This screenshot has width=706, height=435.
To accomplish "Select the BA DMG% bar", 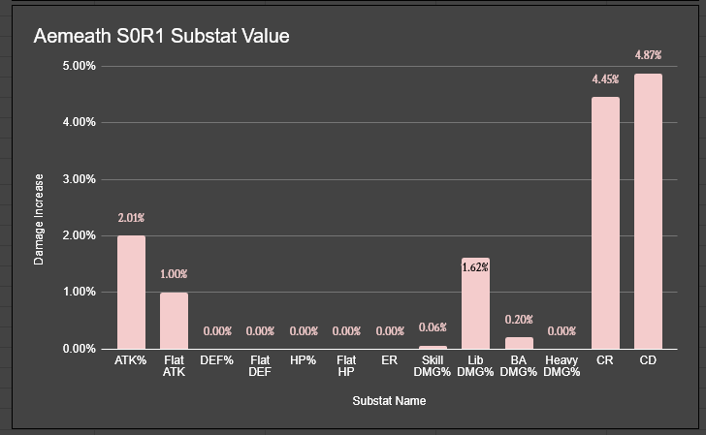I will (519, 343).
